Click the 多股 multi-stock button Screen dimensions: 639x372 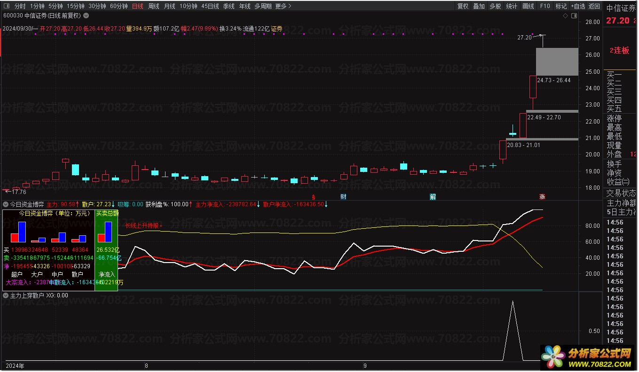pos(495,6)
